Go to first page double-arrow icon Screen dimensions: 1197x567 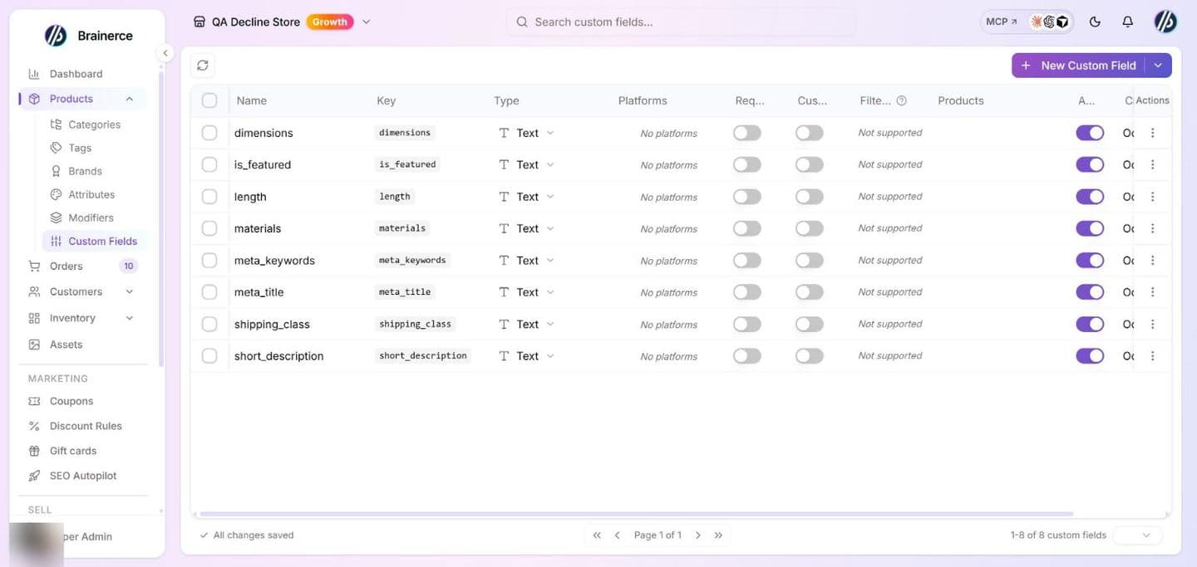[597, 535]
